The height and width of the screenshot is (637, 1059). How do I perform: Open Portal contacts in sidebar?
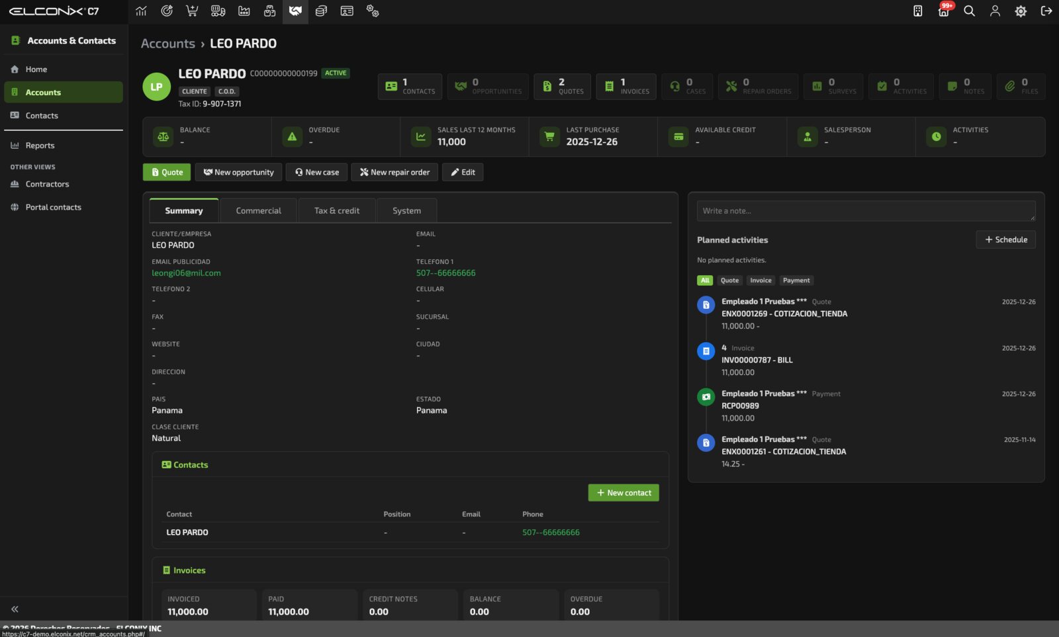[64, 208]
